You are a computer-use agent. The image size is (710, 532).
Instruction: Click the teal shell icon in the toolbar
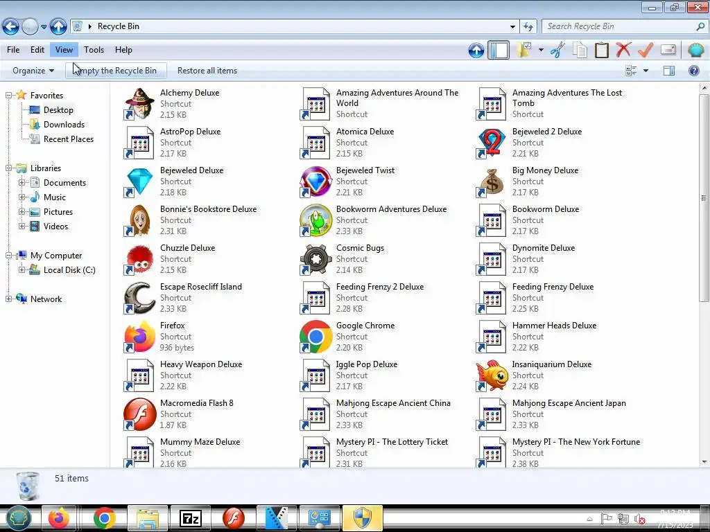(695, 49)
